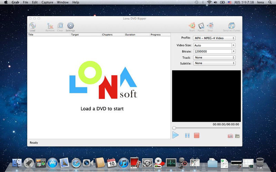Click the Title column header

pos(49,35)
